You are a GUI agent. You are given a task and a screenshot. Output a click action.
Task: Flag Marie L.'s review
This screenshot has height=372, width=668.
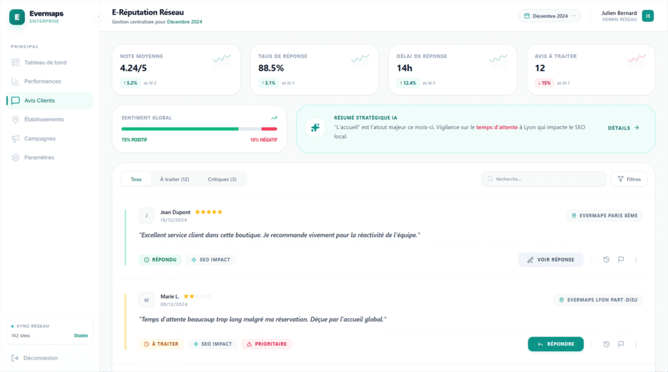tap(621, 344)
